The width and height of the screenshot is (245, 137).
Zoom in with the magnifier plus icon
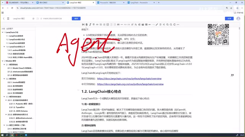[x=167, y=24]
